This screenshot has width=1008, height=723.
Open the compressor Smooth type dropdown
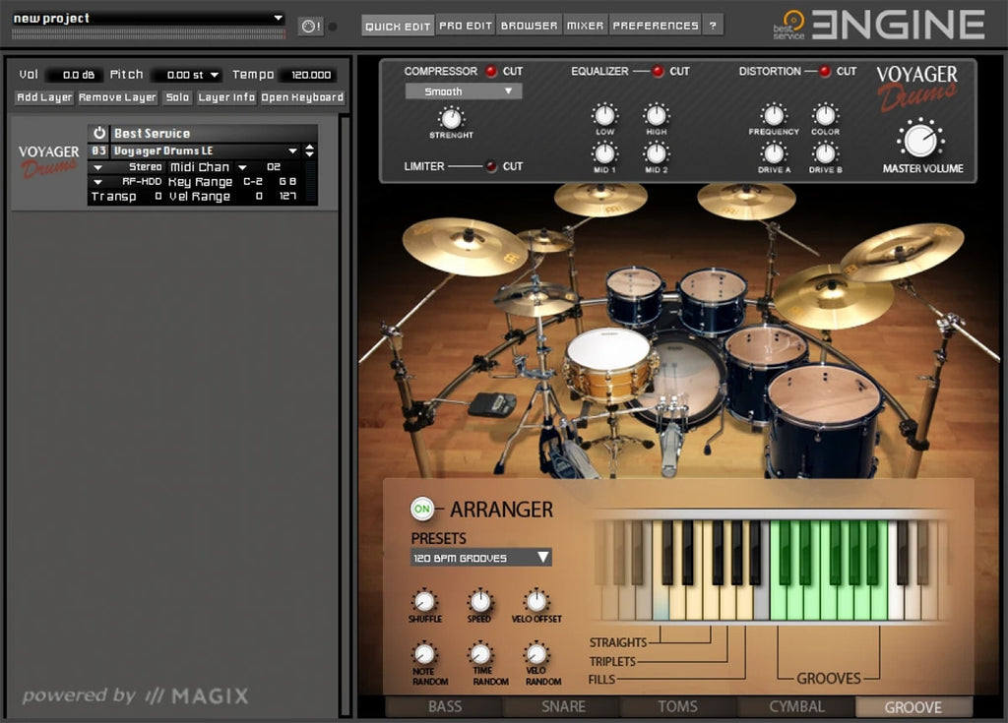pyautogui.click(x=463, y=91)
